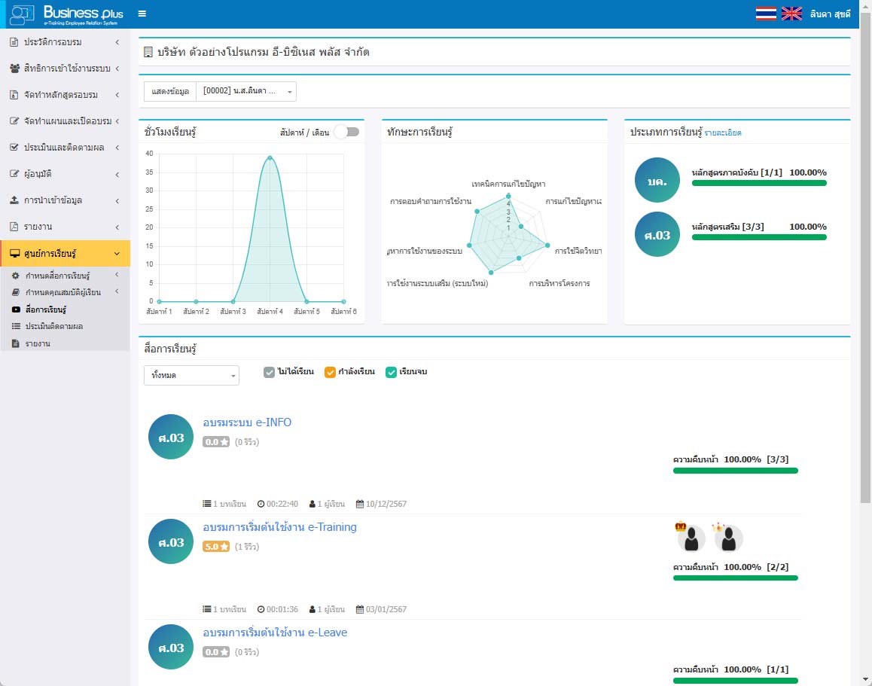Open course อบรมระบบ e-INFO

247,422
